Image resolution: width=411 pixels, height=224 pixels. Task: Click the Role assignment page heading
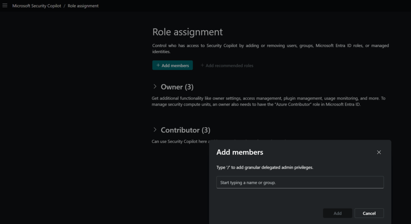coord(187,32)
